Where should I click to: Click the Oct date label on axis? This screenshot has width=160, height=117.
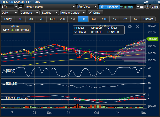(97, 113)
